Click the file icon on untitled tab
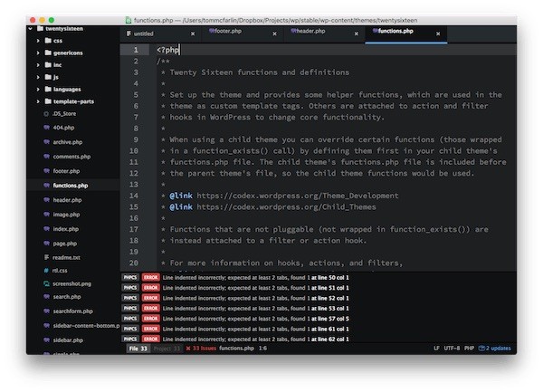 tap(129, 33)
